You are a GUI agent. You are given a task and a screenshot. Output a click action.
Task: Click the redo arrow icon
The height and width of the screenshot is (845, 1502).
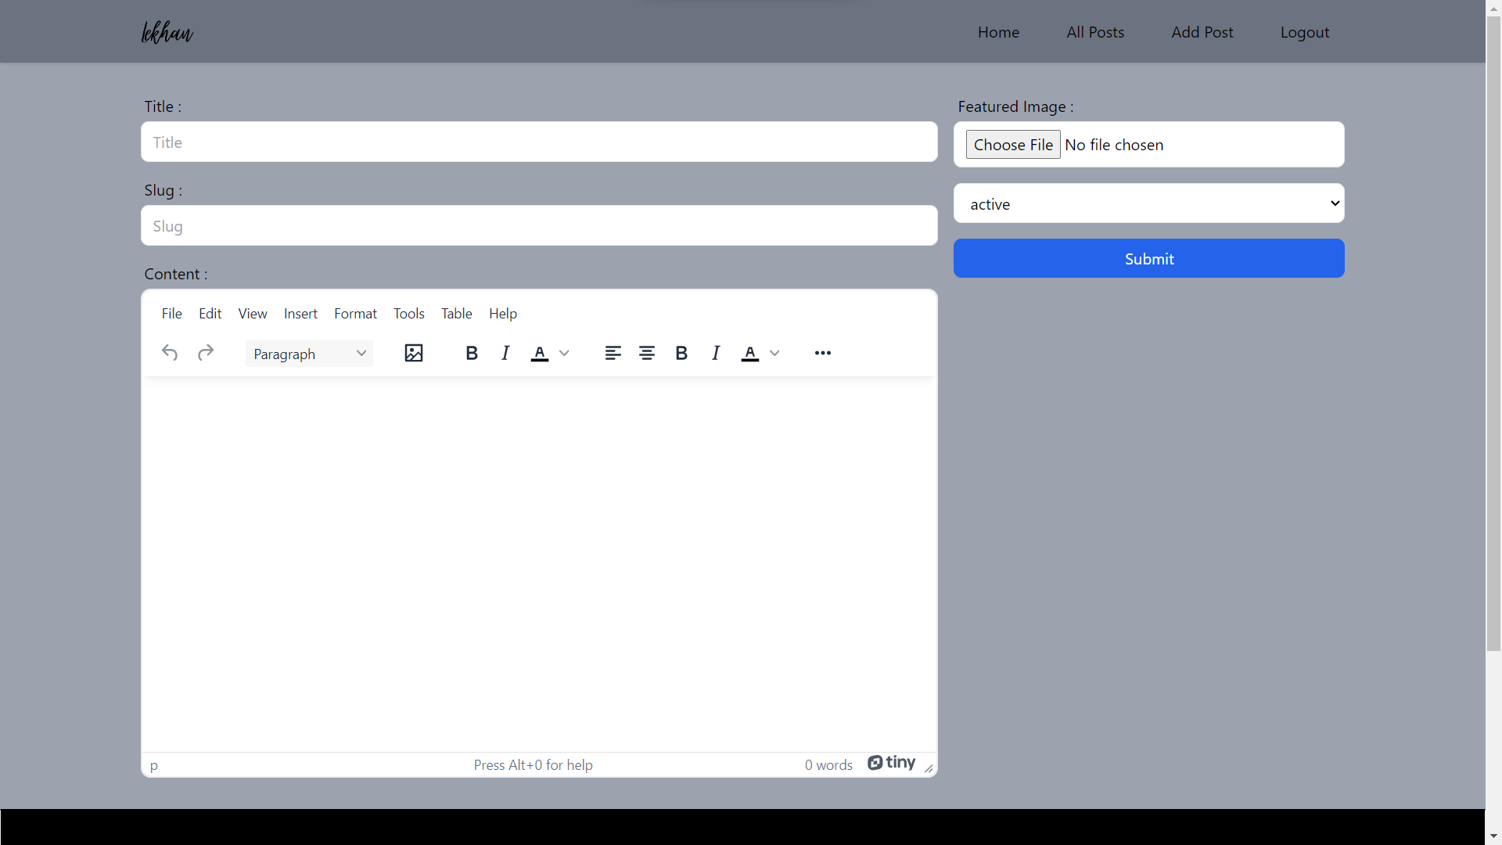[x=206, y=353]
